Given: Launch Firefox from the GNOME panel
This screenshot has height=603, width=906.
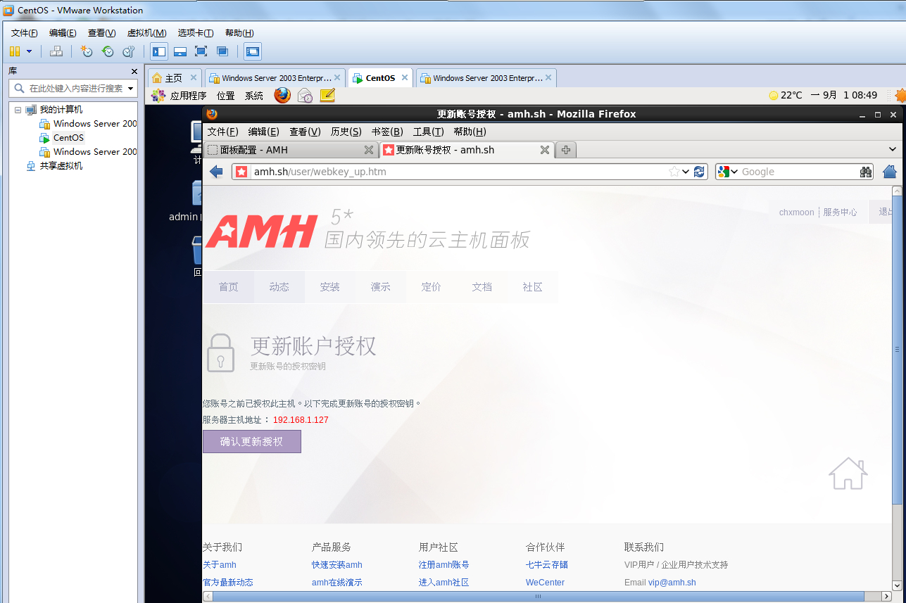Looking at the screenshot, I should click(282, 96).
